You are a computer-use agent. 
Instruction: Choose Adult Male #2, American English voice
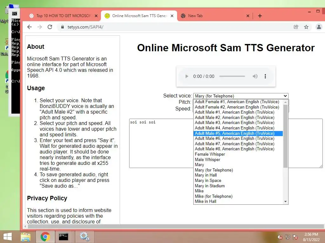click(x=238, y=118)
